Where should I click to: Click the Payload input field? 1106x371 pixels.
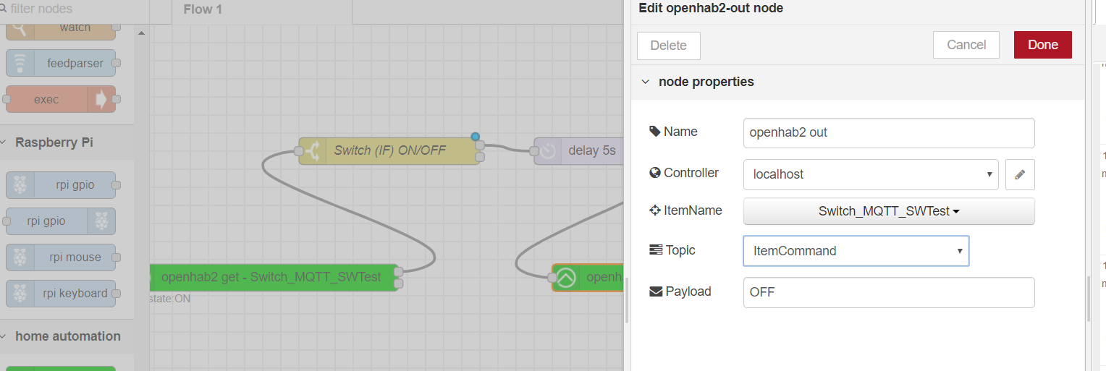[888, 293]
